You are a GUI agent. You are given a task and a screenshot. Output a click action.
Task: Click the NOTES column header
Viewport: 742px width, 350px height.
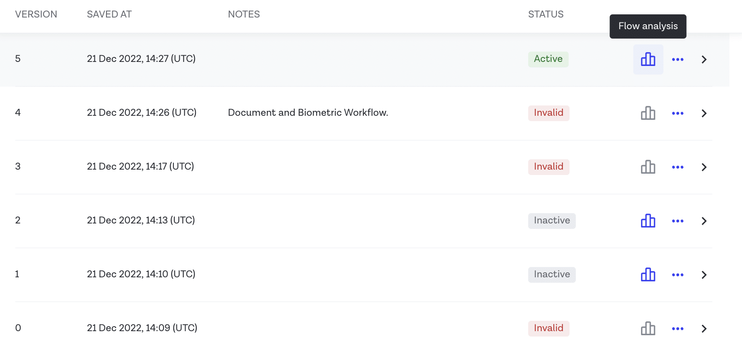pyautogui.click(x=244, y=14)
